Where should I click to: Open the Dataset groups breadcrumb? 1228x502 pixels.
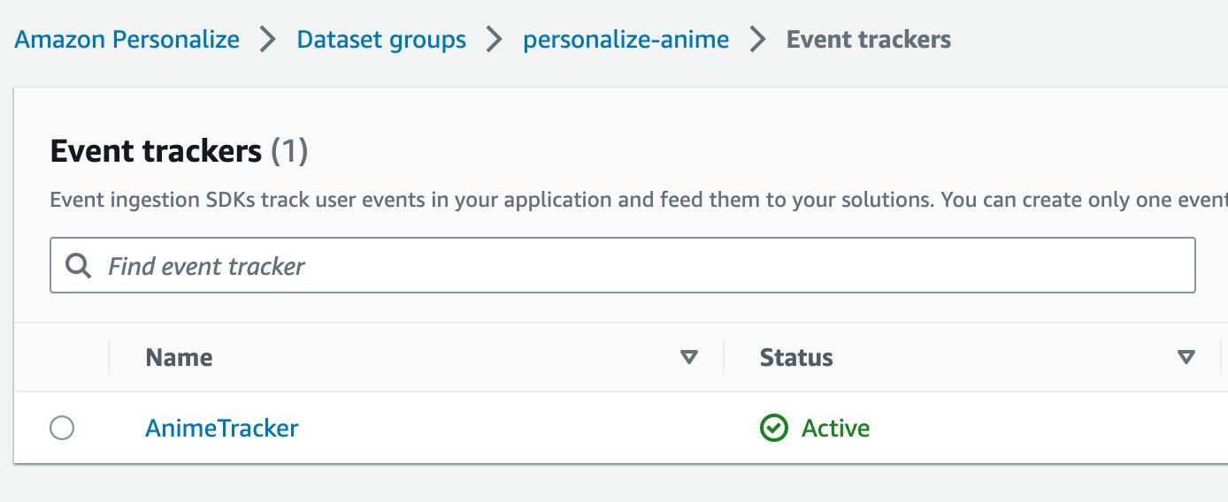(381, 40)
